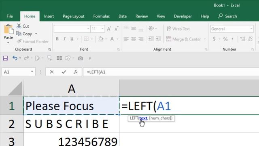Align text right

(141, 39)
